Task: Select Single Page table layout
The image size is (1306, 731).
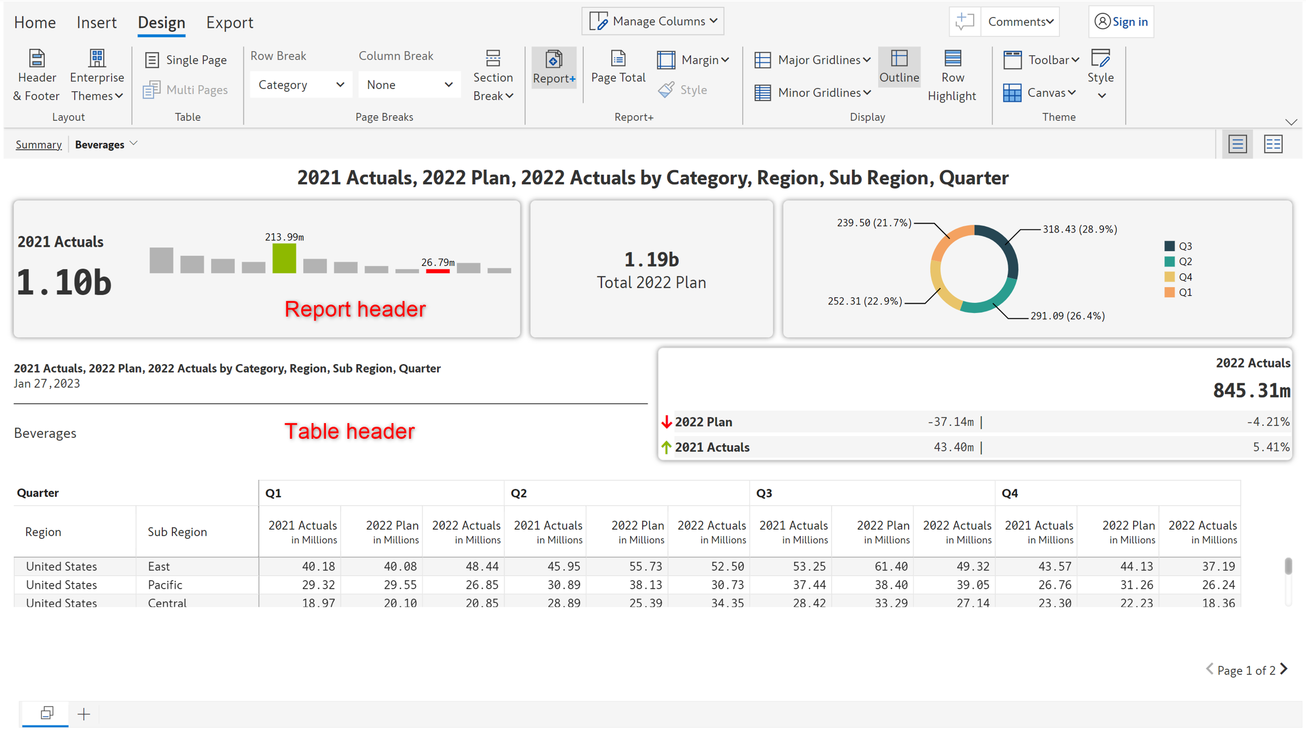Action: pyautogui.click(x=186, y=60)
